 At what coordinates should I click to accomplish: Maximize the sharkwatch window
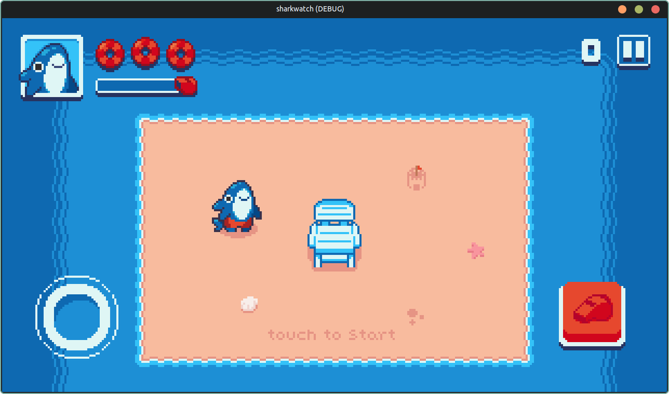tap(639, 9)
